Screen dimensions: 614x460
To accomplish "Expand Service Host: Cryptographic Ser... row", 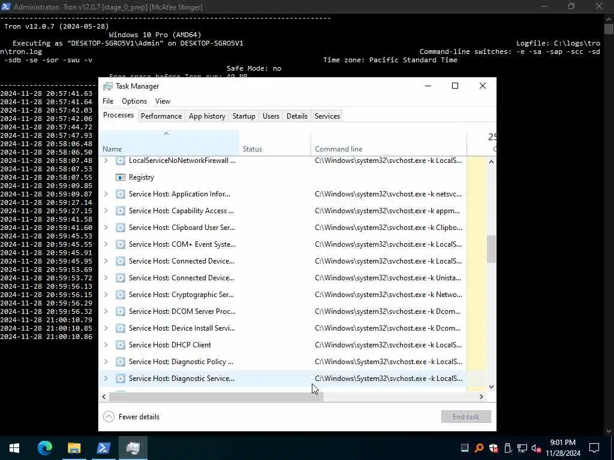I will tap(106, 295).
